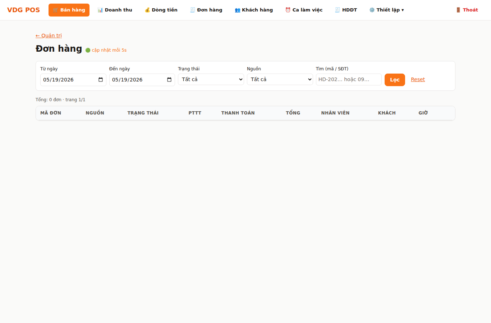The height and width of the screenshot is (323, 491).
Task: Expand the Thiết lập settings dropdown
Action: pos(386,10)
